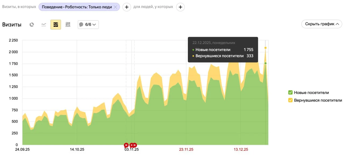This screenshot has width=344, height=155.
Task: Click the 'Визиты' chart heading
Action: [x=12, y=25]
